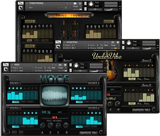
Task: Expand the THINGTHONG instrument name dropdown arrow
Action: (x=27, y=3)
